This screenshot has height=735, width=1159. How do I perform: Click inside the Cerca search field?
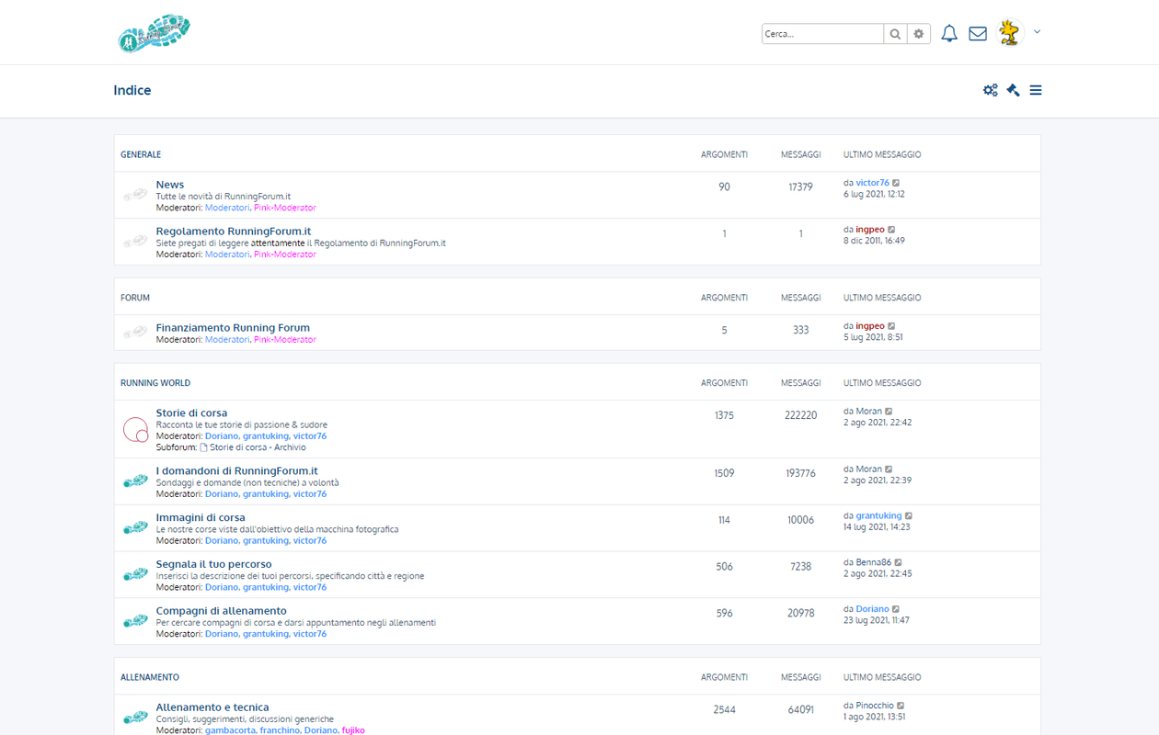[822, 34]
